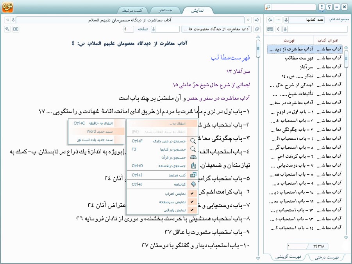352x264 pixels.
Task: Click the magnifier icon for جستجو در متن جاری
Action: pos(193,141)
